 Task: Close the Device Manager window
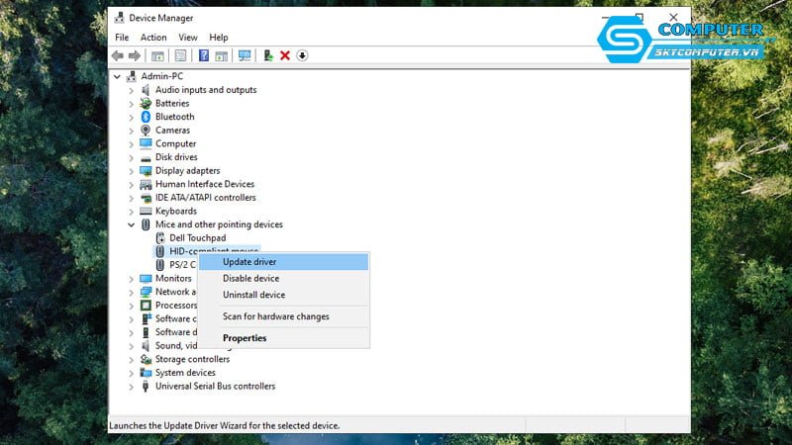point(673,17)
